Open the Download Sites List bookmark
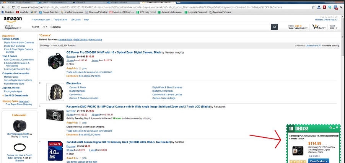Image resolution: width=345 pixels, height=163 pixels. tap(97, 12)
